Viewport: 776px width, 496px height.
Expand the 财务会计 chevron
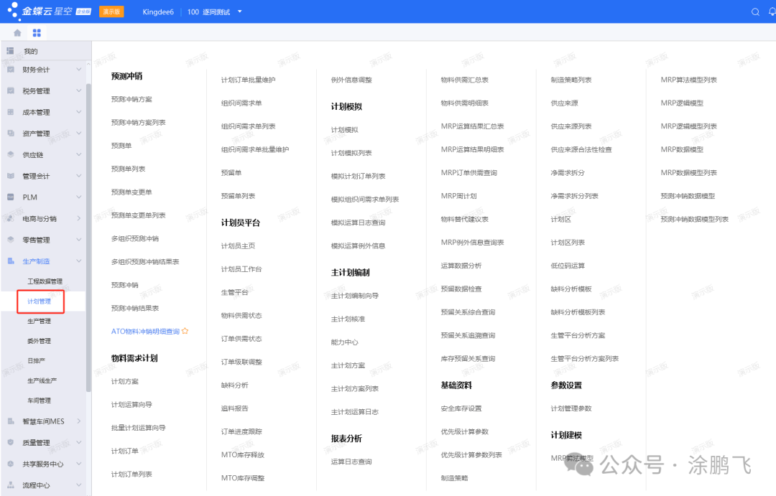[x=78, y=70]
